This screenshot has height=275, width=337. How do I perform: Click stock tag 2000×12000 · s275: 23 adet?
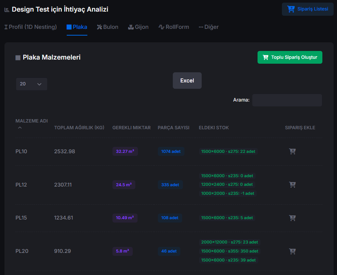tap(229, 242)
